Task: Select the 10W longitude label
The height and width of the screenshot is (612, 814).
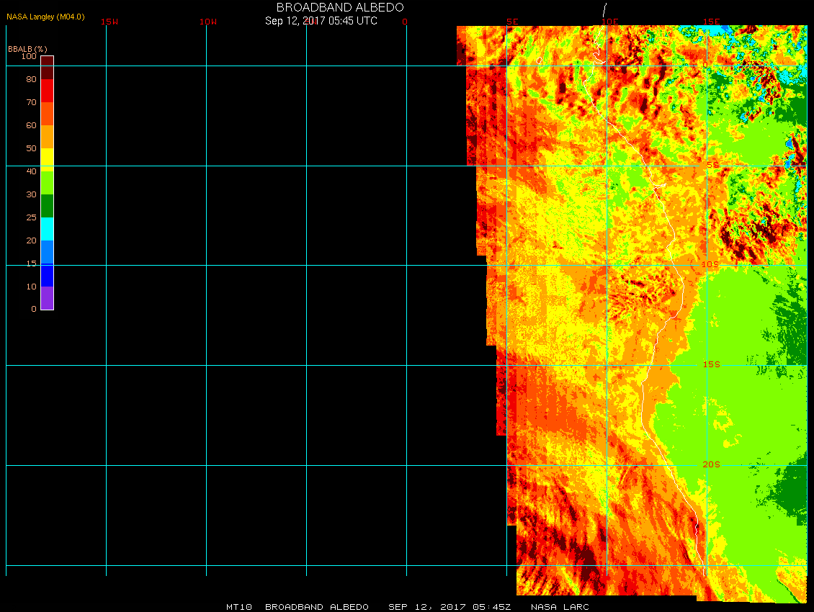Action: pos(208,22)
